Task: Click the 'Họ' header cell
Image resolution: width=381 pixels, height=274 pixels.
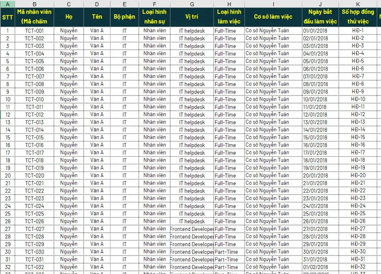Action: point(69,17)
